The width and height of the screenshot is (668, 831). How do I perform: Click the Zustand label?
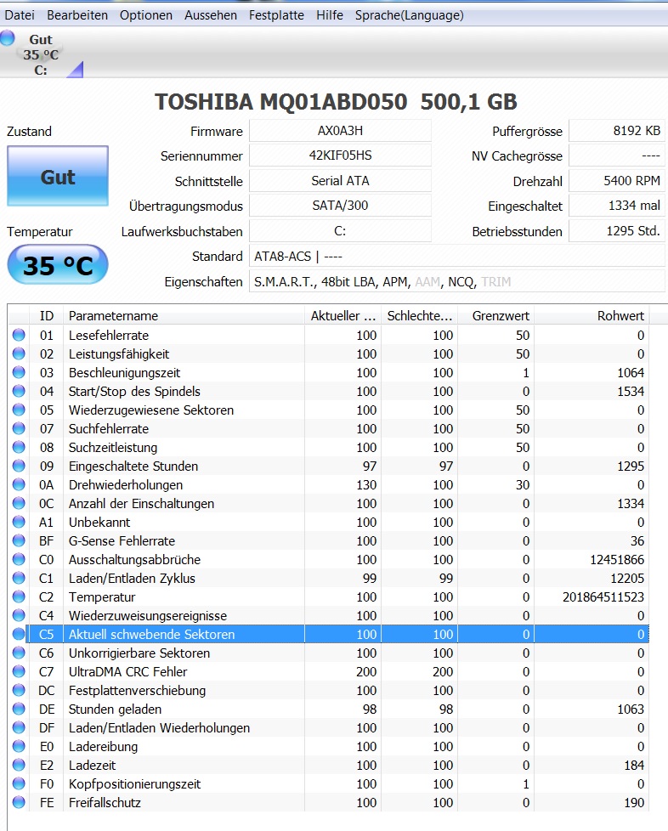pos(29,132)
